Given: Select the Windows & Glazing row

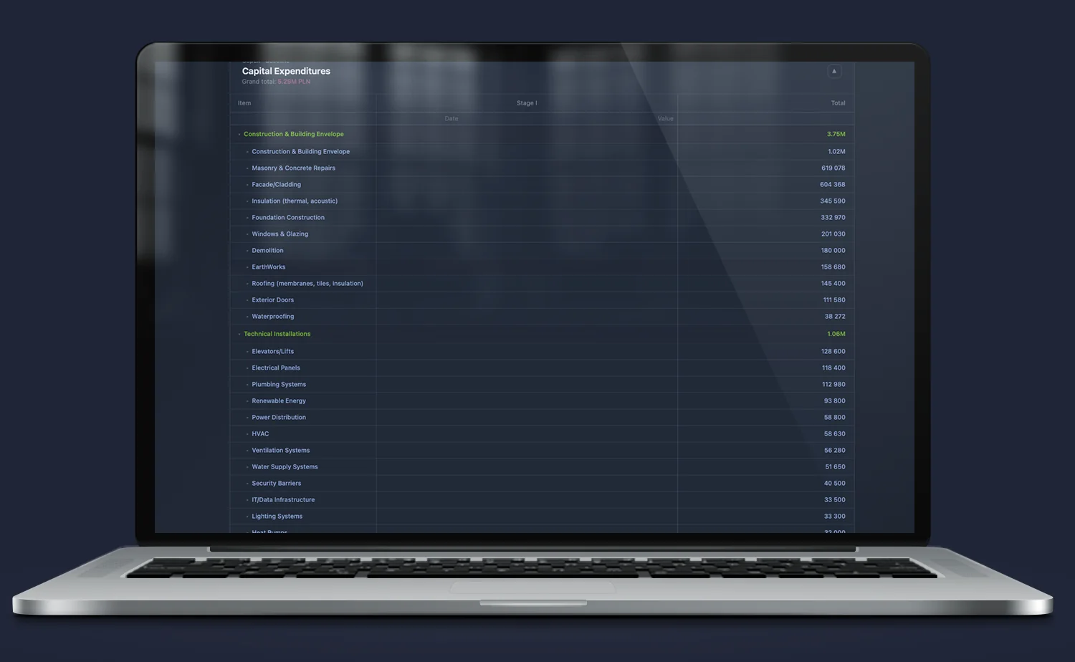Looking at the screenshot, I should pyautogui.click(x=542, y=234).
